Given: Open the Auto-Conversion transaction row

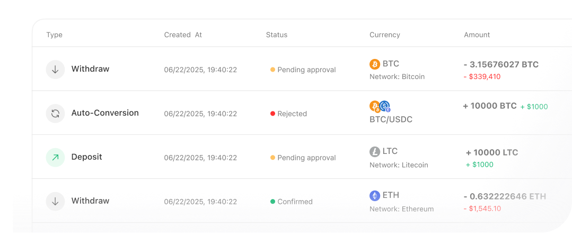Looking at the screenshot, I should click(105, 113).
